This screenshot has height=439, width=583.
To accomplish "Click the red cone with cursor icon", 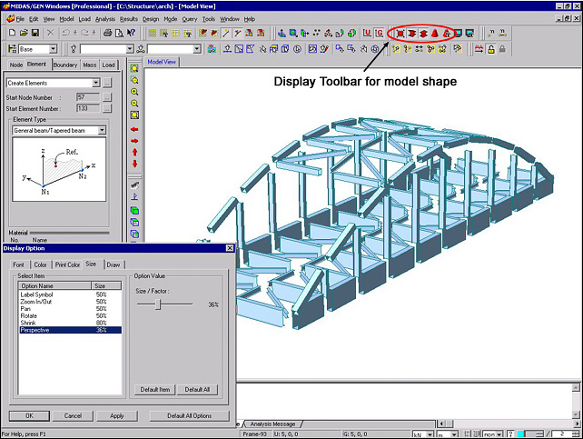I will (447, 34).
